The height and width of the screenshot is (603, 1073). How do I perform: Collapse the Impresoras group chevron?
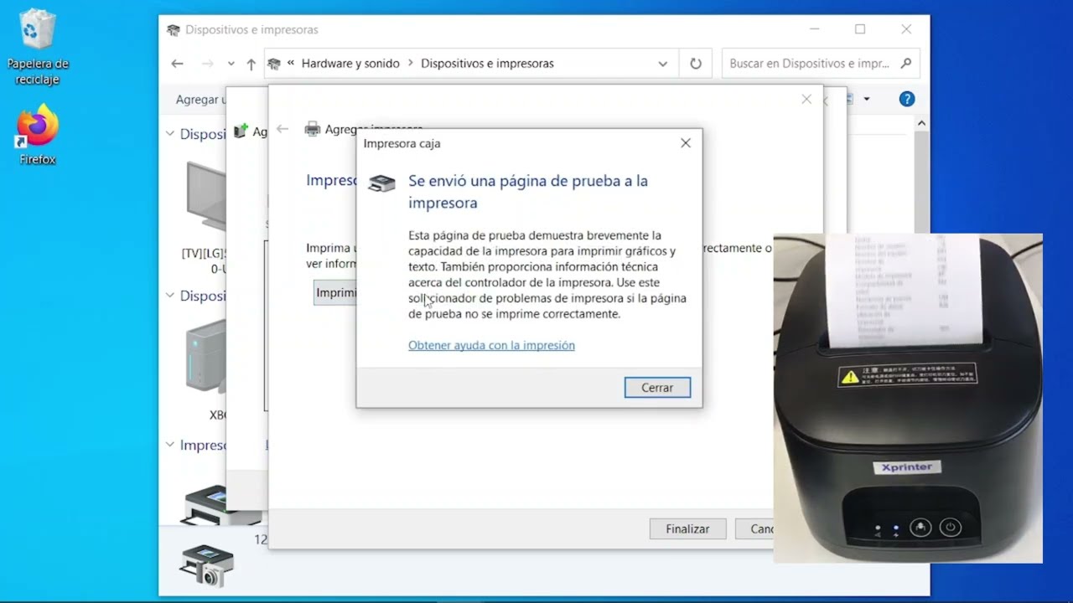170,445
